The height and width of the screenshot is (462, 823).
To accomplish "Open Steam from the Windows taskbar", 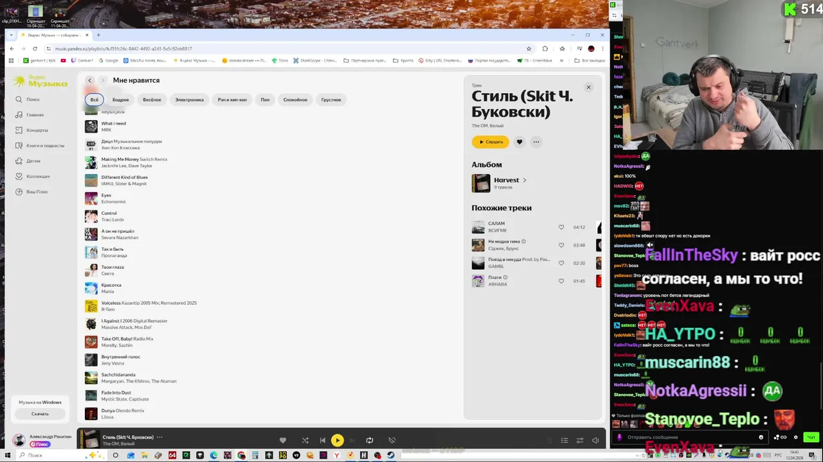I will click(391, 456).
